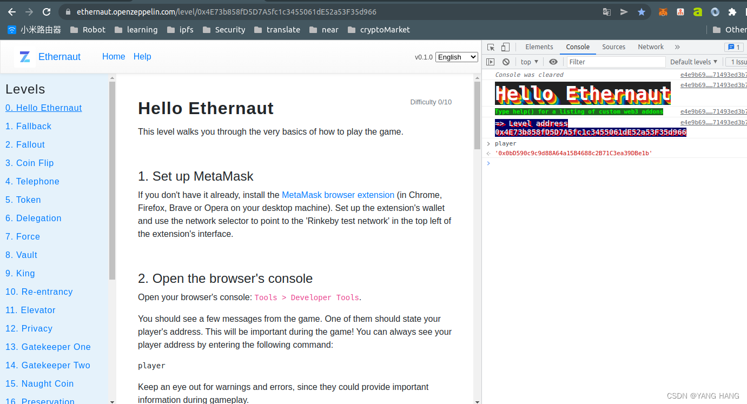Reload the Ethernaut page
The height and width of the screenshot is (404, 747).
tap(47, 12)
